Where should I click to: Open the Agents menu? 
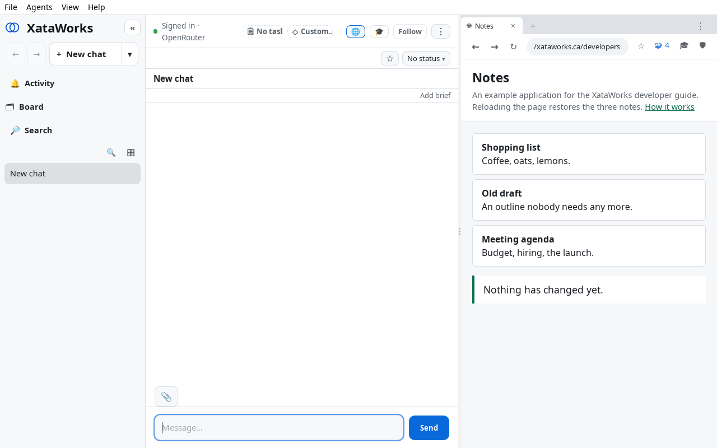coord(39,7)
